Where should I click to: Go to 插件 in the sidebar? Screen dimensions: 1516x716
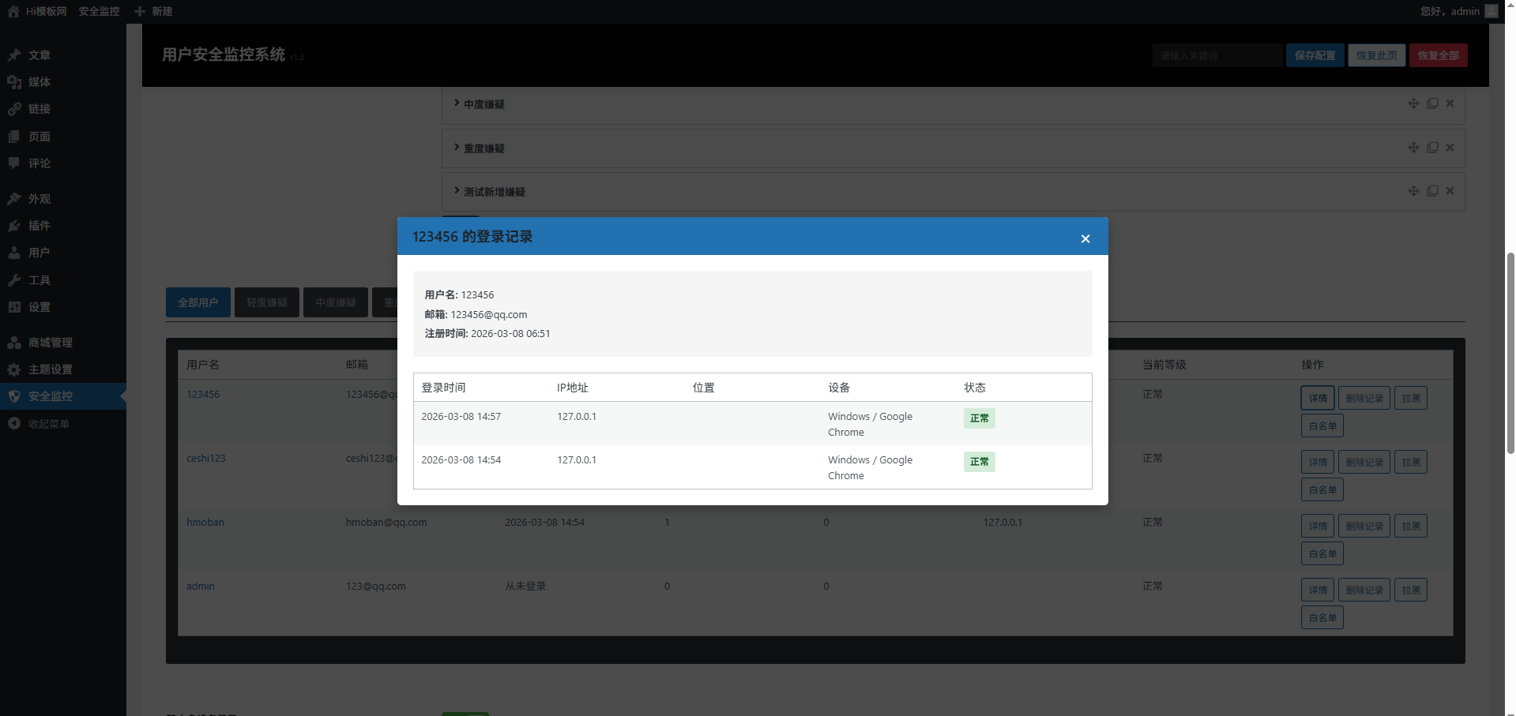(x=39, y=226)
